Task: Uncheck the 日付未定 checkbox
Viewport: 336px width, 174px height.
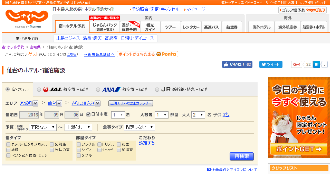Action: pos(88,115)
